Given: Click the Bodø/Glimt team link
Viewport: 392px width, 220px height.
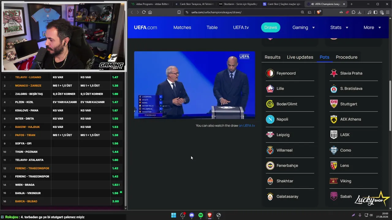Looking at the screenshot, I should click(x=287, y=104).
